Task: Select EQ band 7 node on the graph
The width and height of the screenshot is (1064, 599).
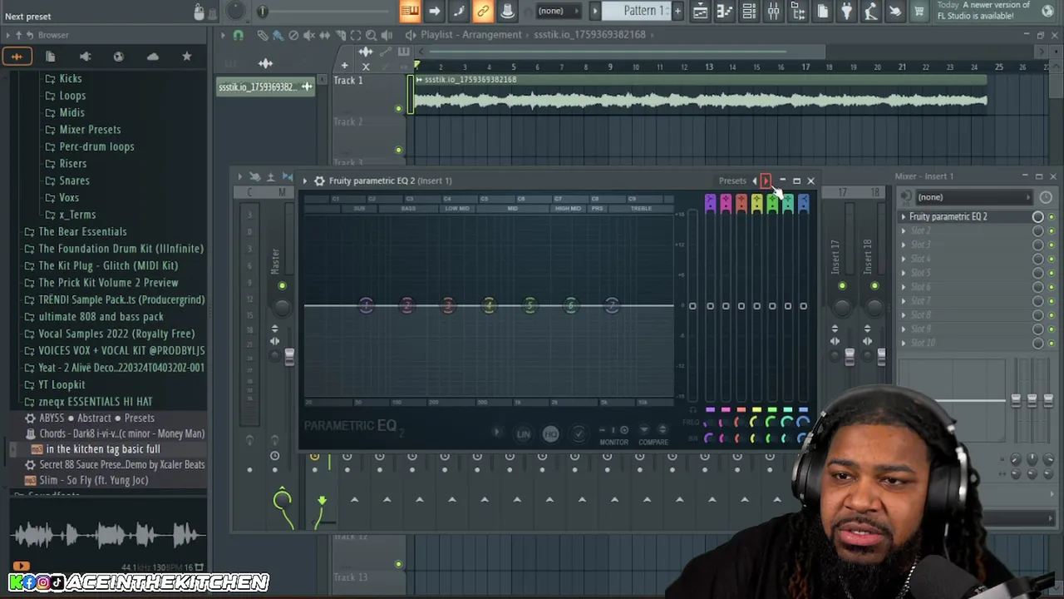Action: pos(611,305)
